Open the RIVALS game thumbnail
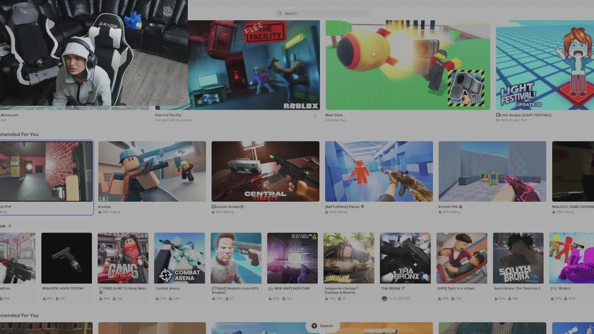The width and height of the screenshot is (594, 334). [572, 258]
